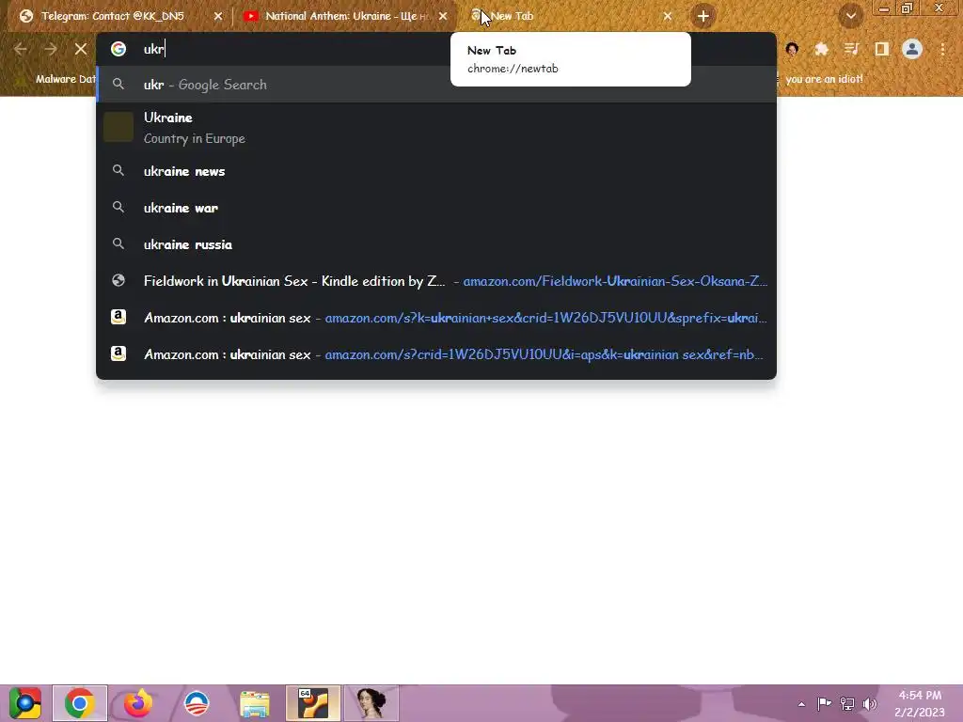Close the New Tab tab
Screen dimensions: 963x722
tap(668, 17)
